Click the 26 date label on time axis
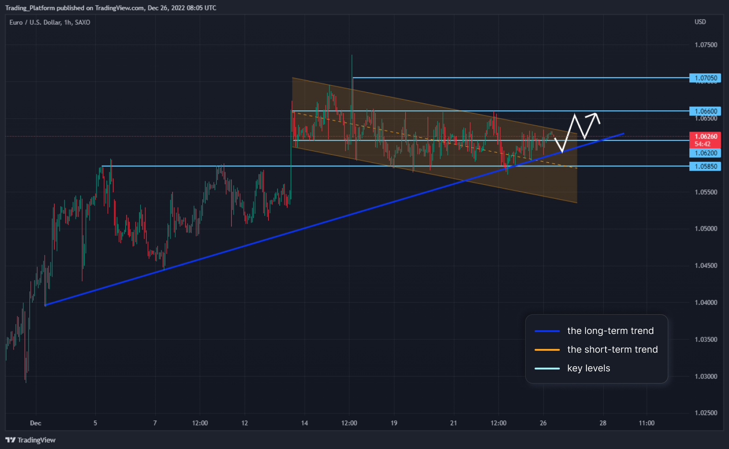Screen dimensions: 729x449 click(x=543, y=423)
